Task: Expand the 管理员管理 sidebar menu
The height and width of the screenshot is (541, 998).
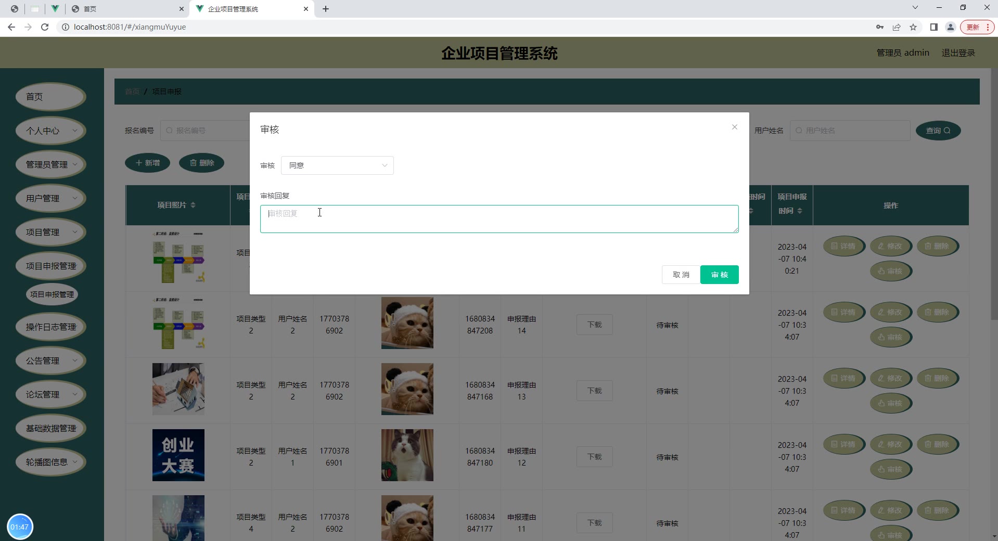Action: [x=51, y=164]
